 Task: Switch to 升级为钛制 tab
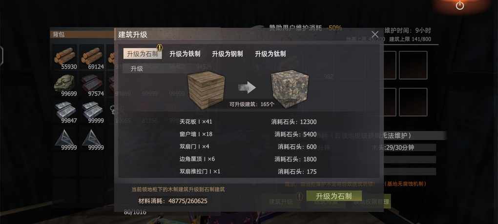[x=270, y=54]
